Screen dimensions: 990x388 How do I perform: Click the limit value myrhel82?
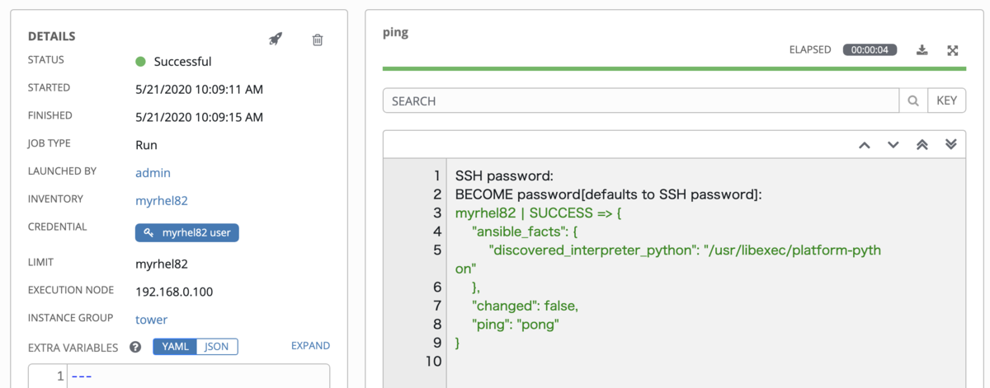coord(162,264)
